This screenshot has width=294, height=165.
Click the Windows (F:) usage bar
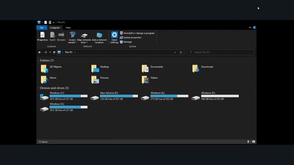220,96
